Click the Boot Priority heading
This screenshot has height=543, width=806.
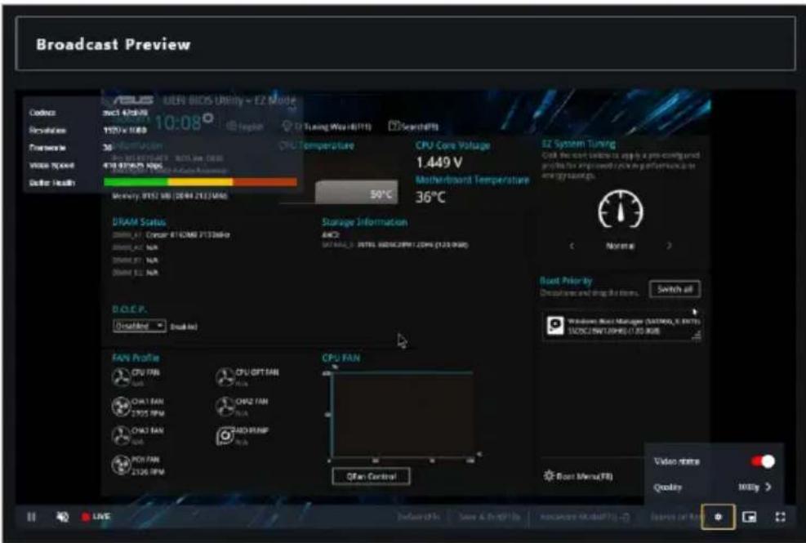click(566, 281)
